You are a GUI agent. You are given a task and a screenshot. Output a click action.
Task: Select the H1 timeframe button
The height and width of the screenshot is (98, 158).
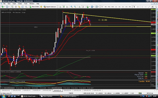coord(116,7)
